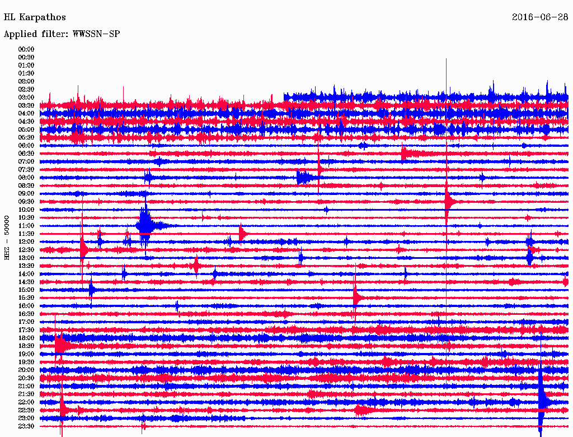
Task: Select the 23:30 time label
Action: [26, 426]
